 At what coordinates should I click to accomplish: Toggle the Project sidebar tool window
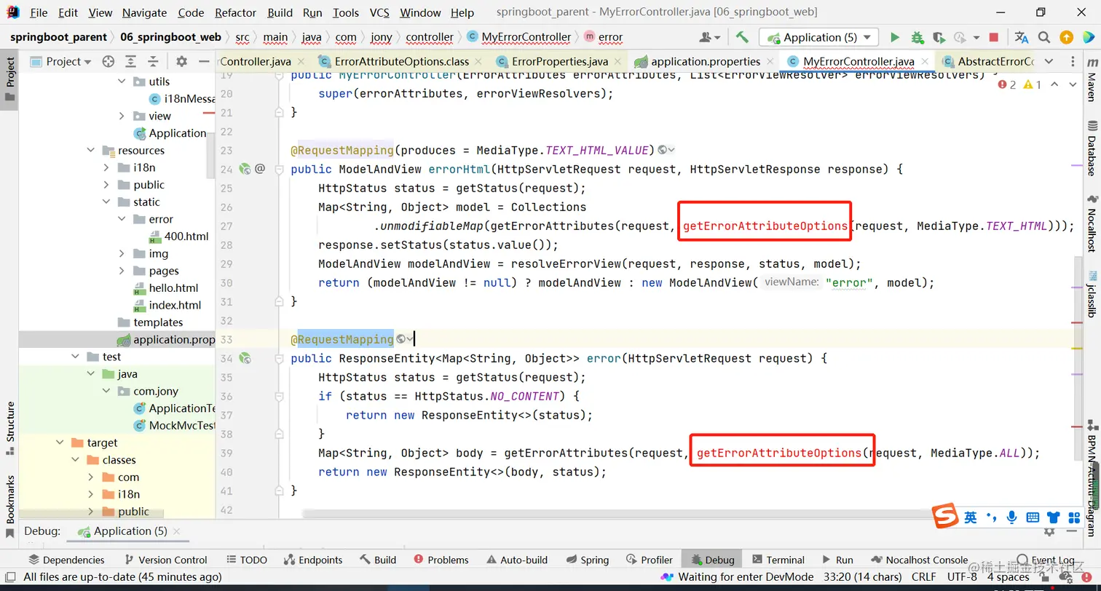(10, 81)
